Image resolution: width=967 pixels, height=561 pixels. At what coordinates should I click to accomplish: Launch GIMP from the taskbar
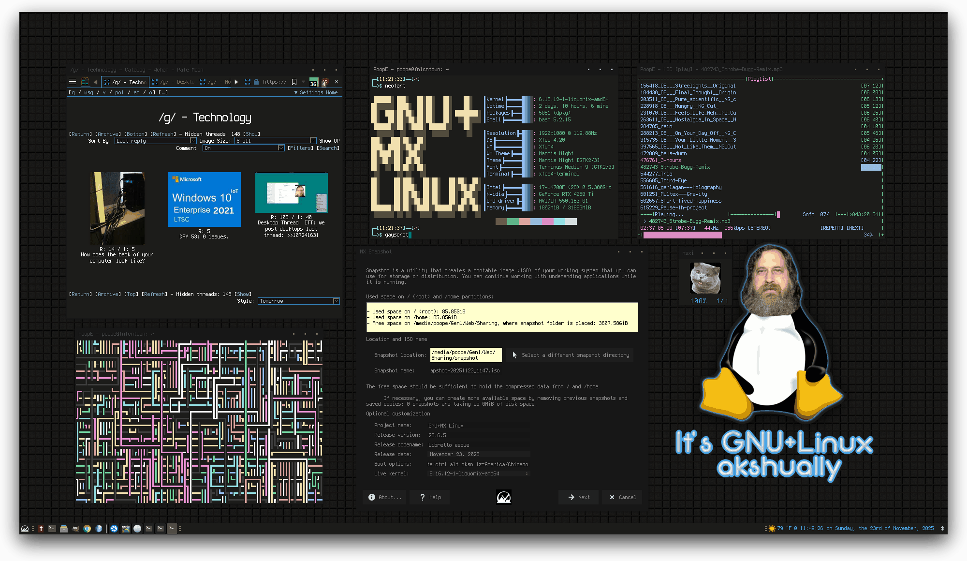[75, 529]
